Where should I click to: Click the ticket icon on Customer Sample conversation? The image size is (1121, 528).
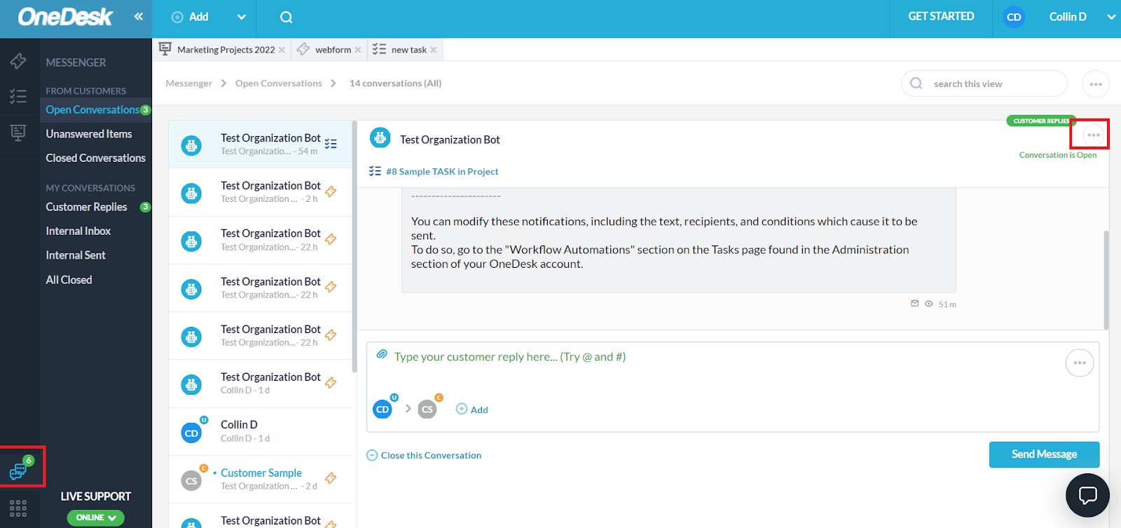(331, 478)
